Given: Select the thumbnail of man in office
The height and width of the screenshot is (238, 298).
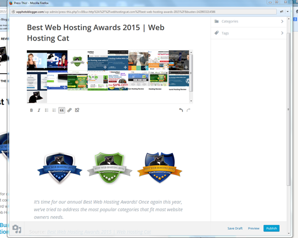Looking at the screenshot, I should click(x=179, y=60).
